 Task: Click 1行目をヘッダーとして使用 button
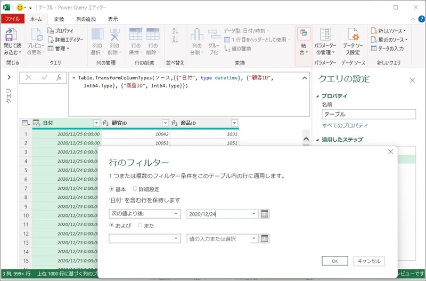pyautogui.click(x=257, y=39)
